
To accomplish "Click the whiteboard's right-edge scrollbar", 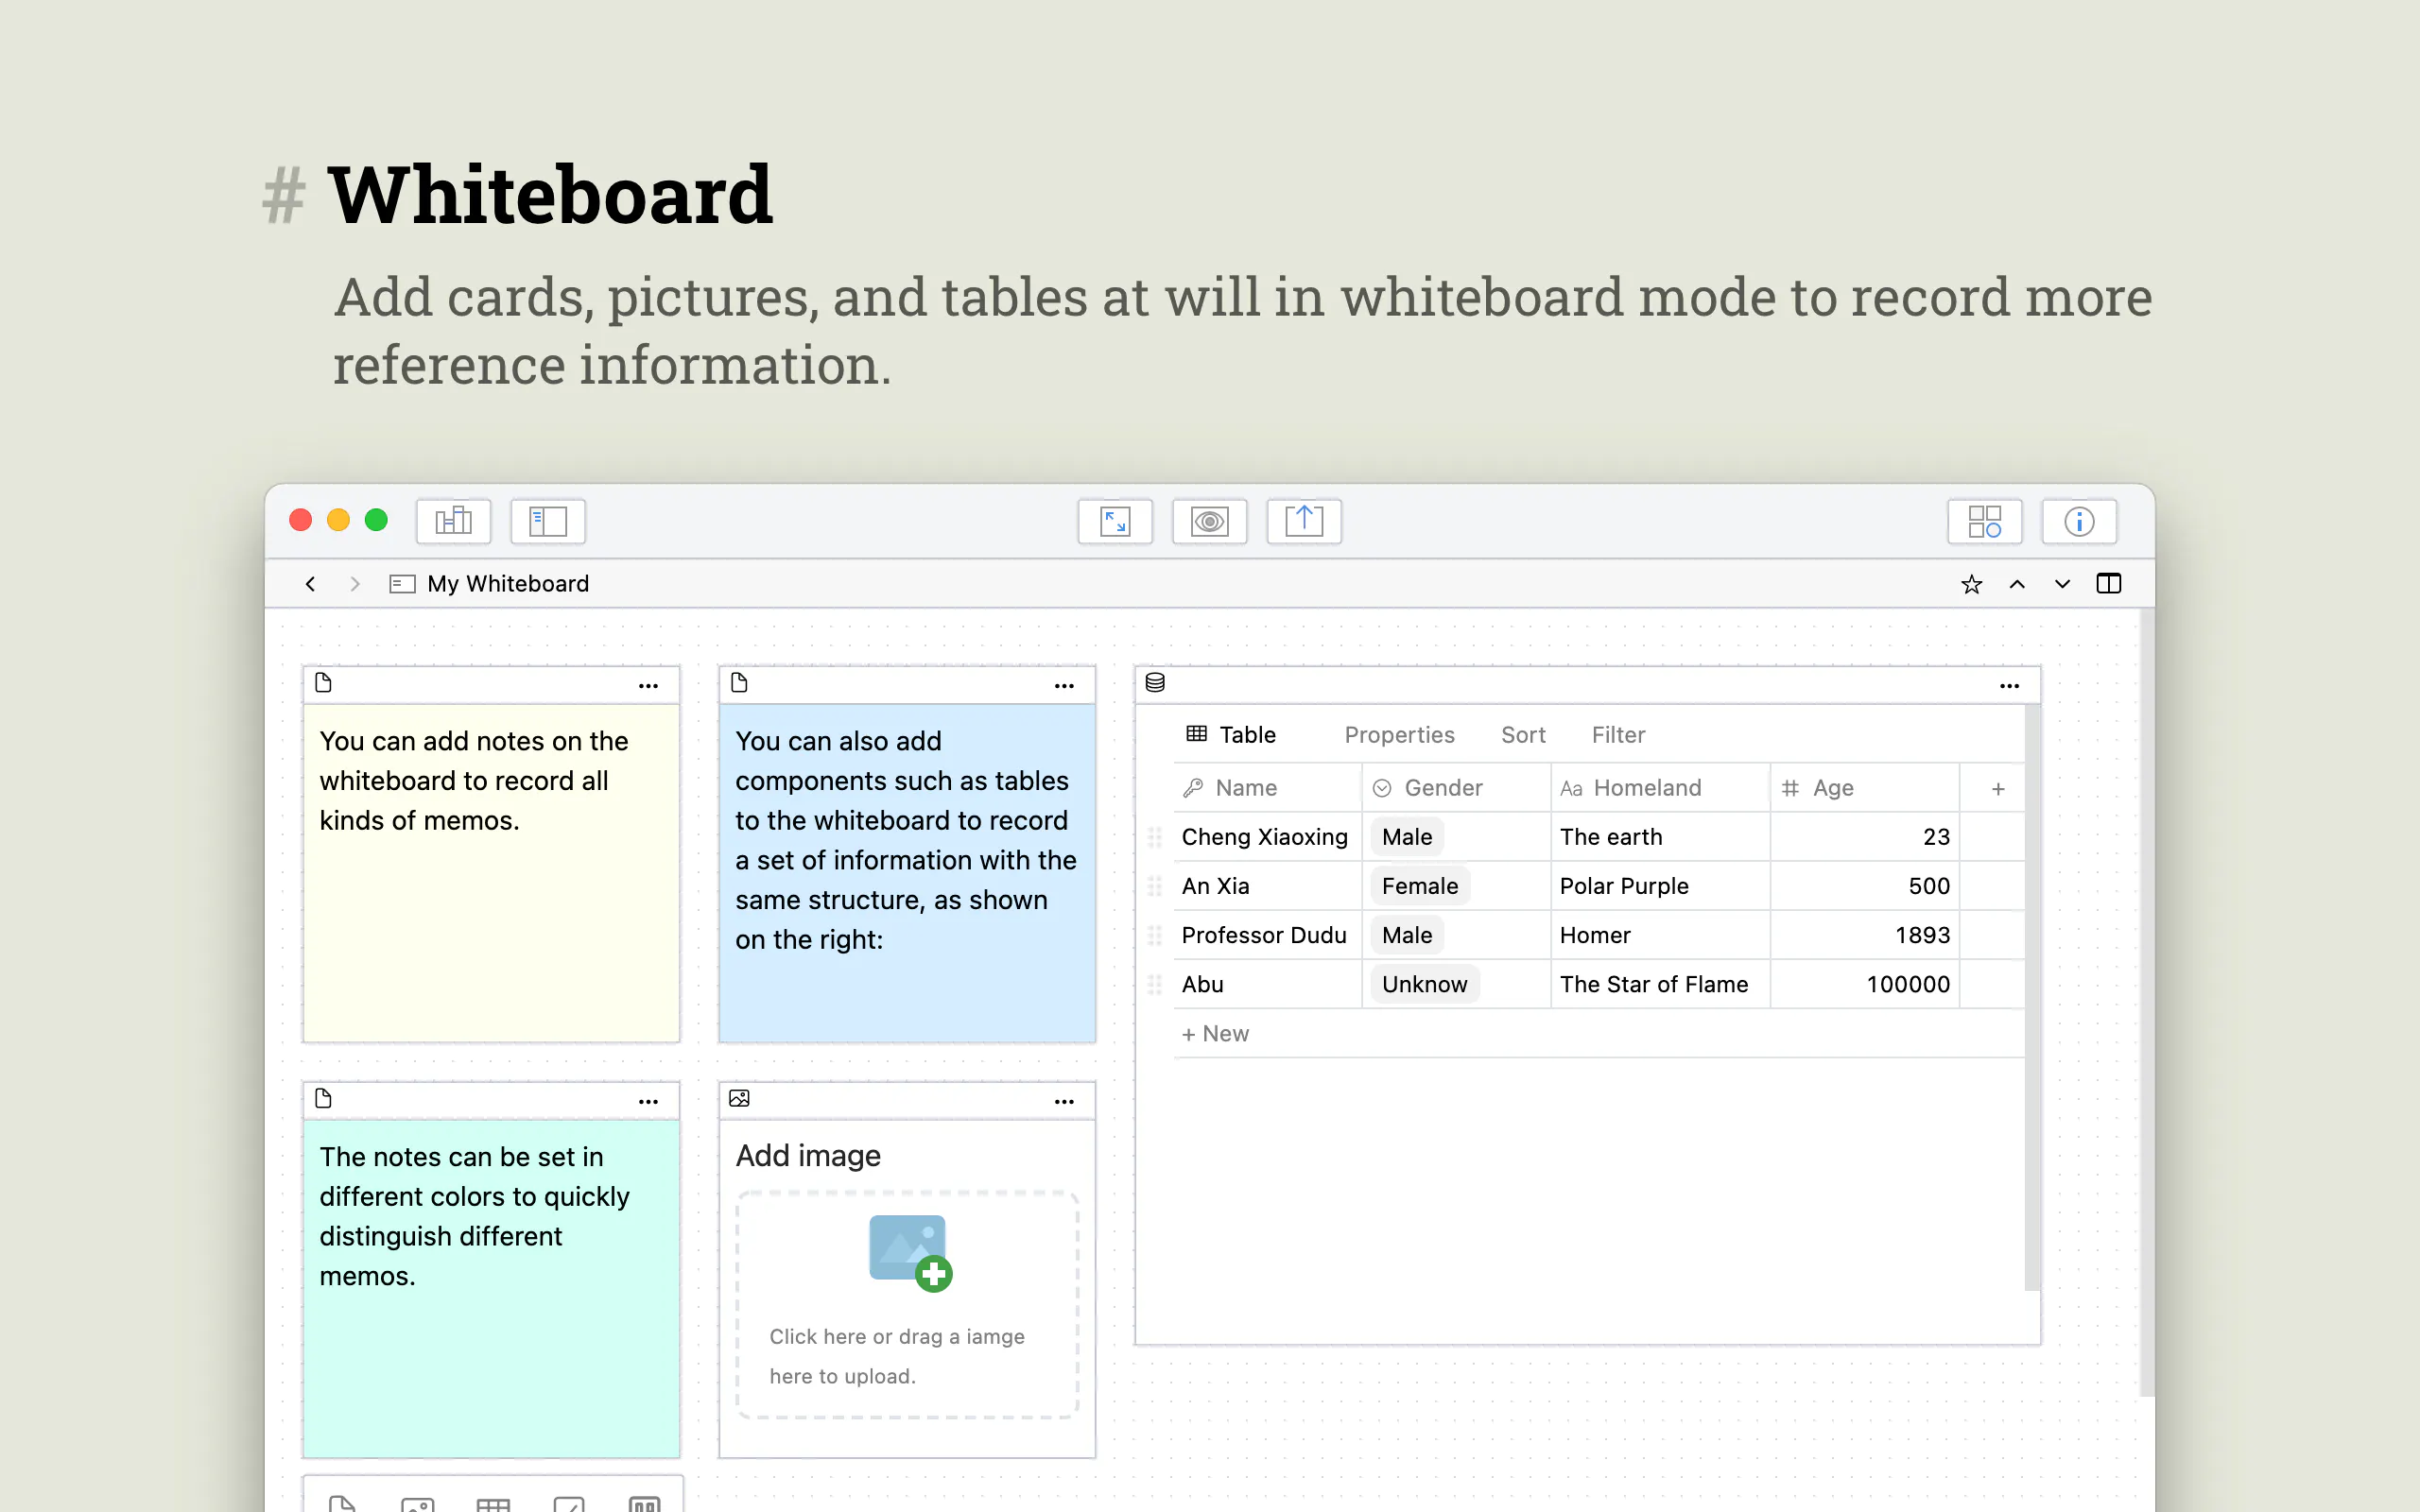I will pos(2147,1003).
